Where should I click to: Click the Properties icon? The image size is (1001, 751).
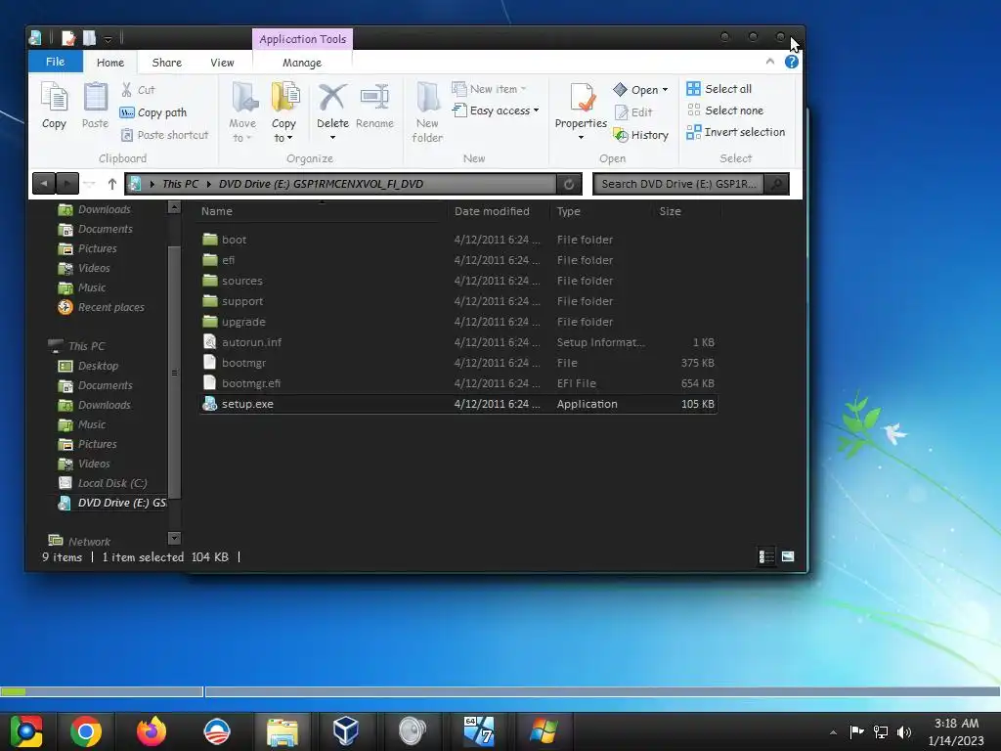582,99
